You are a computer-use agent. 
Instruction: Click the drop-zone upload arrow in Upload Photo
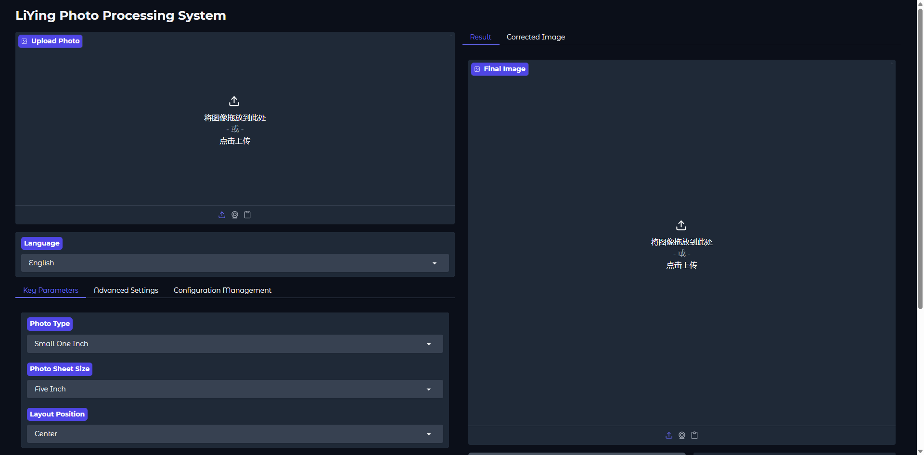[234, 101]
